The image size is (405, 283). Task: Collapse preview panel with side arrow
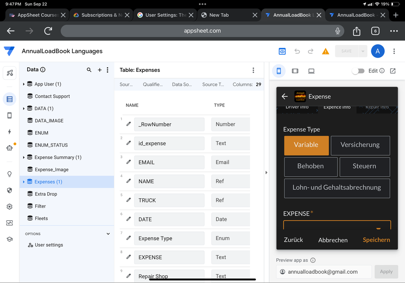pyautogui.click(x=266, y=172)
